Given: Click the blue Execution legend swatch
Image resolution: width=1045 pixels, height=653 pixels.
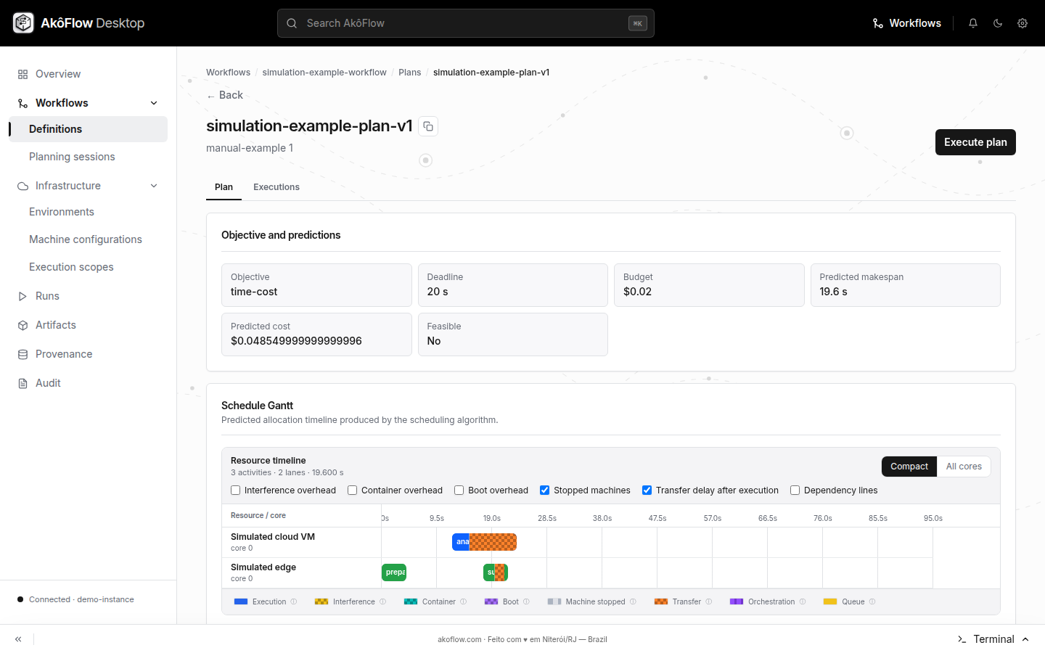Looking at the screenshot, I should coord(242,601).
